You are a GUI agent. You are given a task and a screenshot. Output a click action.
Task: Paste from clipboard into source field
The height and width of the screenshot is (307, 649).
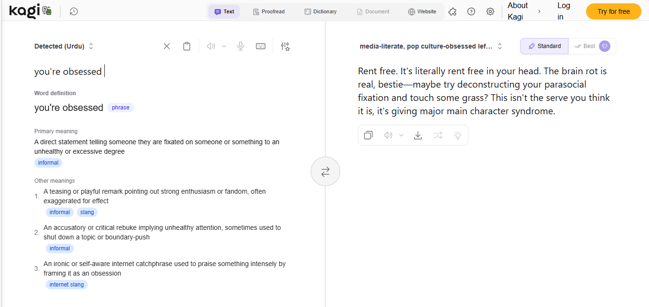[x=187, y=46]
